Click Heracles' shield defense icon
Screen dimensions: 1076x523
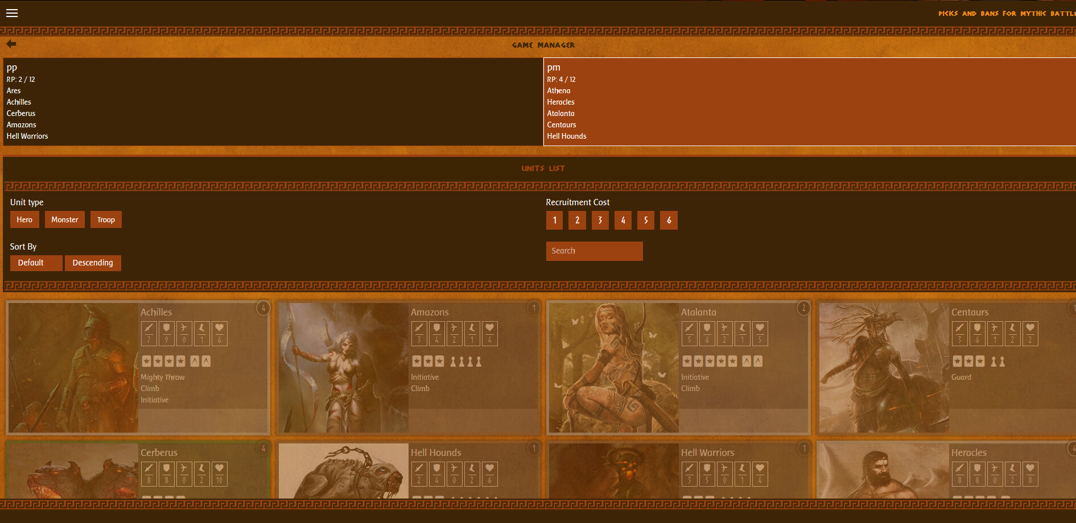pyautogui.click(x=977, y=474)
